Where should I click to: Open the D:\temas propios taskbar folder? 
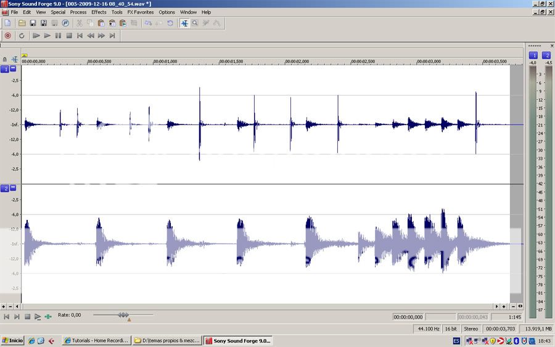point(167,341)
